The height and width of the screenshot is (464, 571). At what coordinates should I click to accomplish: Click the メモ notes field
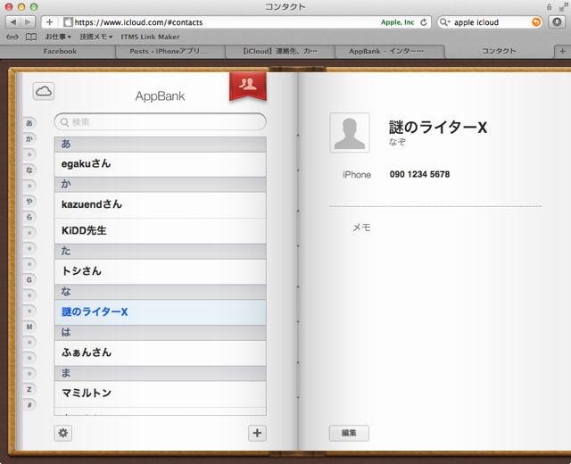(x=361, y=228)
